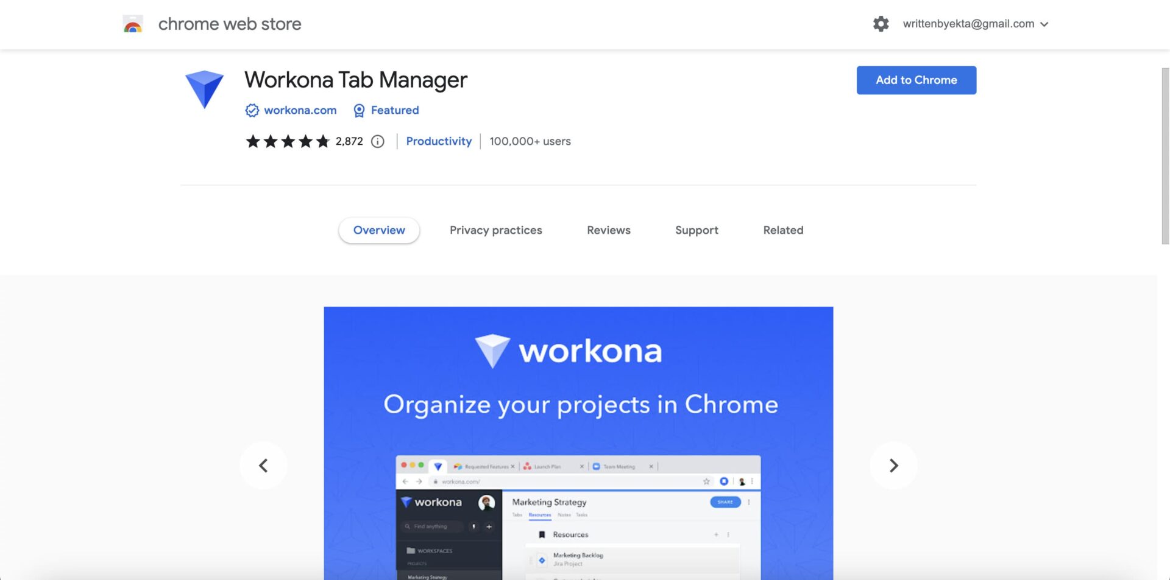Click the 100,000+ users text

[x=530, y=141]
